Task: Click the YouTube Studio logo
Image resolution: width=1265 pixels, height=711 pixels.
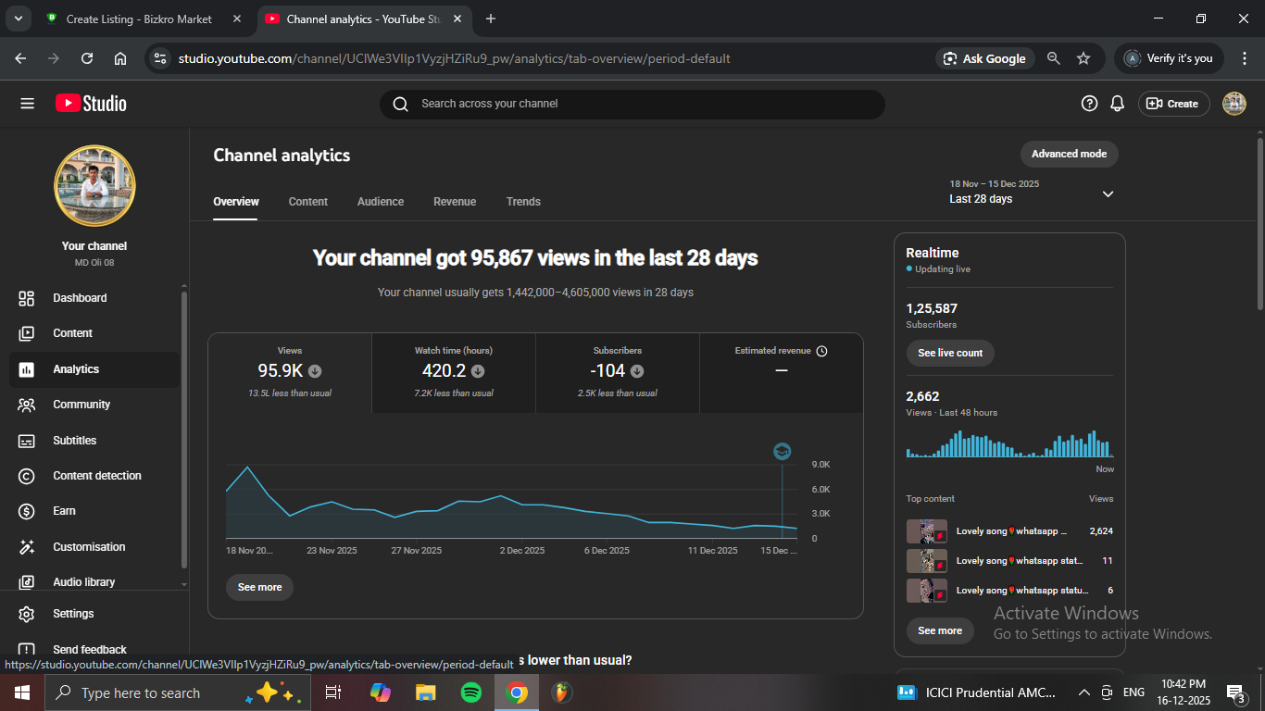Action: [x=91, y=104]
